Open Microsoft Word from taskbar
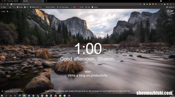Screen dimensions: 175x97 (29, 96)
